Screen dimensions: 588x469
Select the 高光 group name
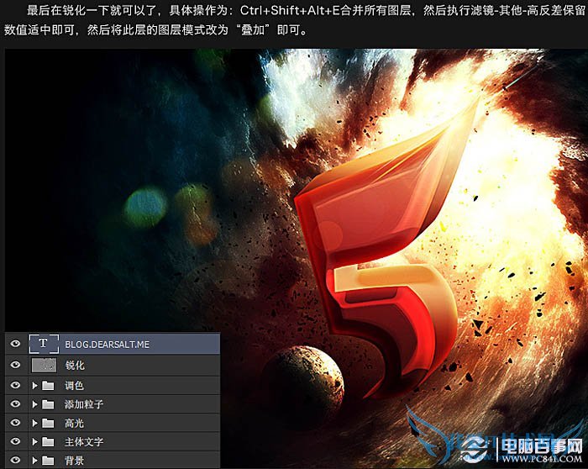coord(74,423)
